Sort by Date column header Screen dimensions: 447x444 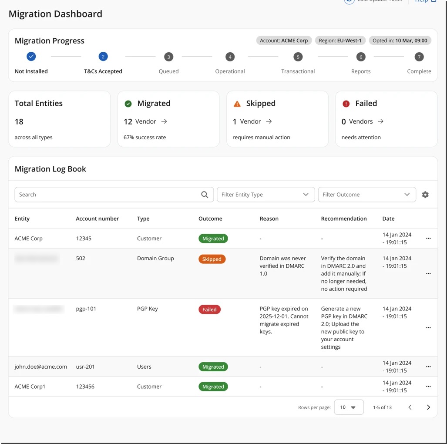pyautogui.click(x=388, y=219)
